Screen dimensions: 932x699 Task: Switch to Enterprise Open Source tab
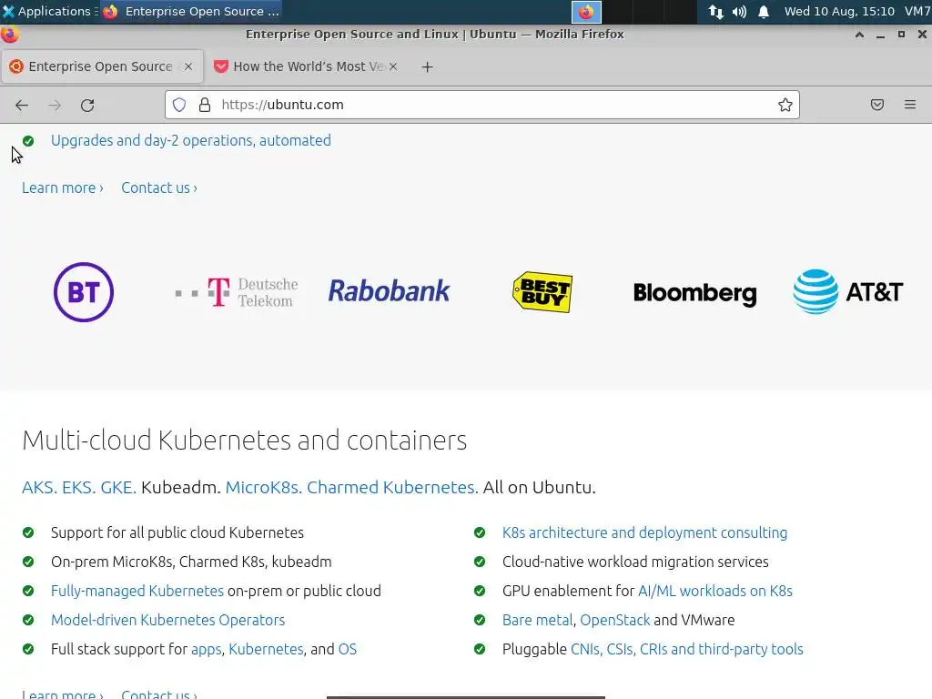[x=102, y=66]
